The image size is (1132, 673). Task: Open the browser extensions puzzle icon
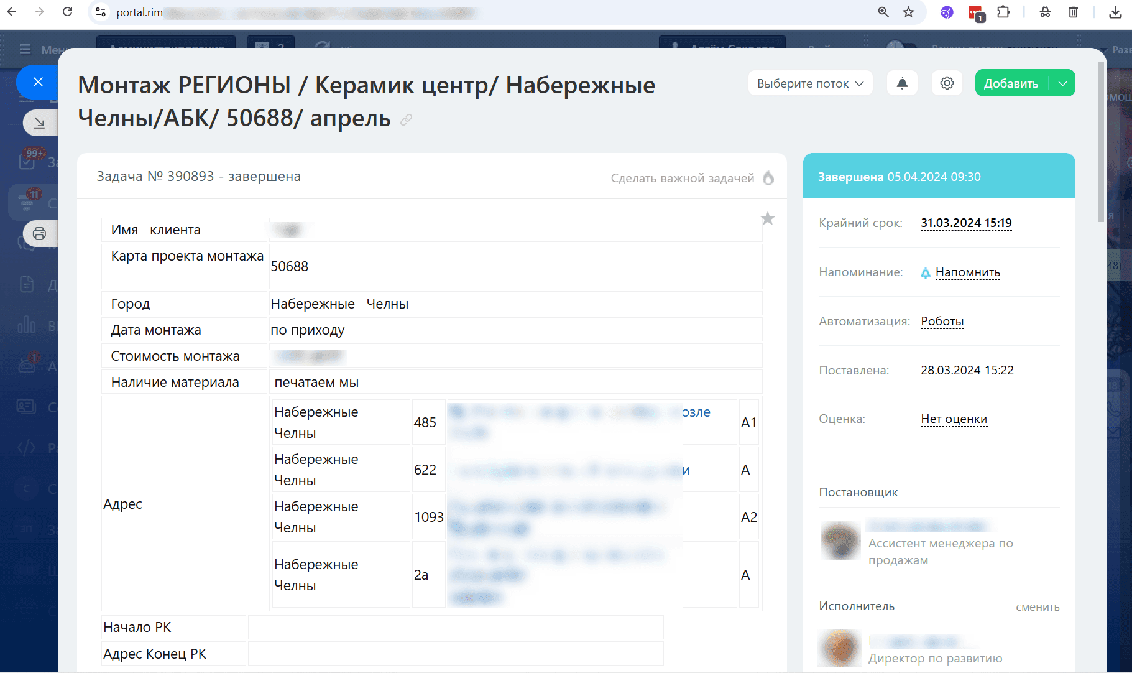pos(1003,12)
